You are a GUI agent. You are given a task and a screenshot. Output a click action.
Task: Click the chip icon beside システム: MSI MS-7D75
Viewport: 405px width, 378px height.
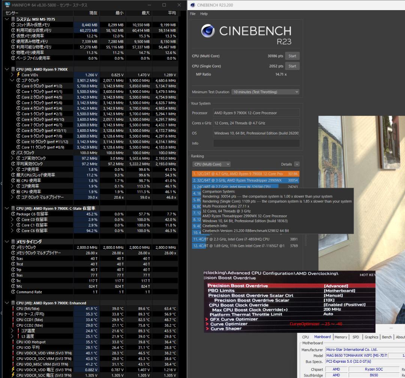[x=13, y=19]
